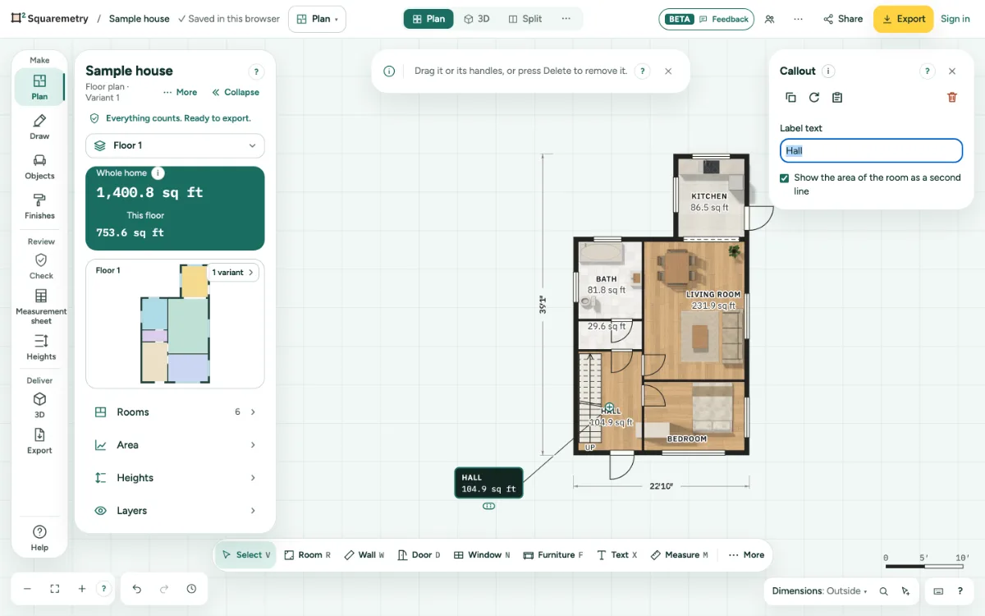
Task: Switch to the Split view tab
Action: coord(525,19)
